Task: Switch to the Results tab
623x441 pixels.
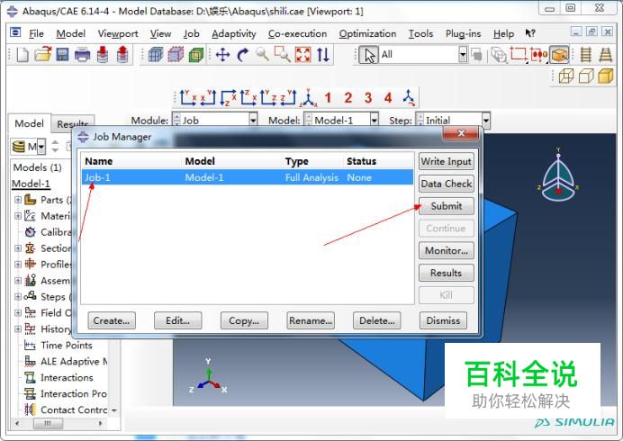Action: [72, 124]
